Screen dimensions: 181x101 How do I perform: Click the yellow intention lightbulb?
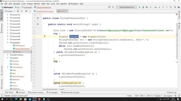[x=45, y=36]
